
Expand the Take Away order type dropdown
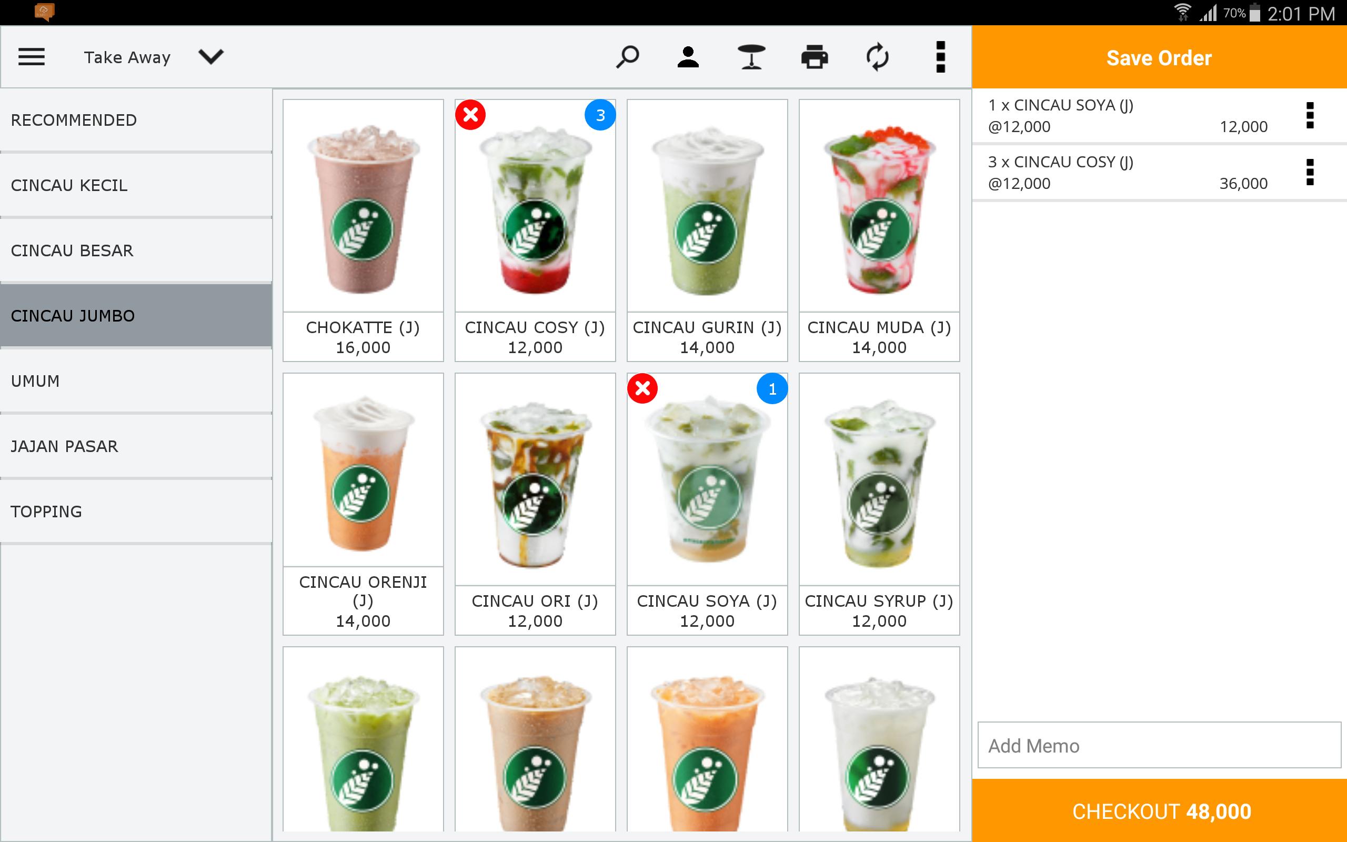[211, 57]
